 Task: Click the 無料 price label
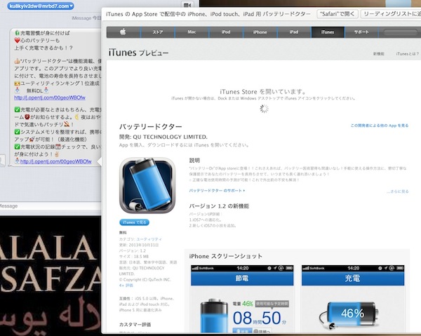point(123,232)
